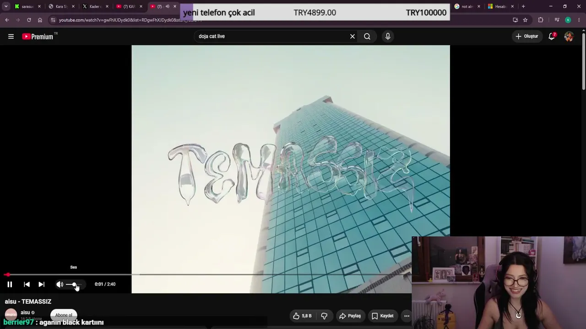Expand the tab search dropdown
This screenshot has width=586, height=329.
(x=6, y=6)
